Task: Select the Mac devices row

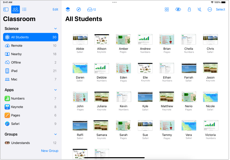Action: [31, 79]
